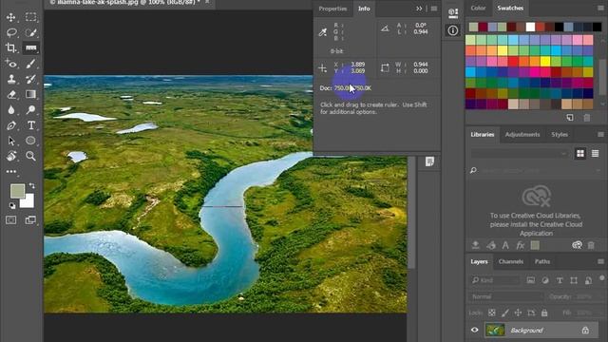This screenshot has height=342, width=608.
Task: Pick the white swatch in recent colors
Action: click(x=530, y=27)
